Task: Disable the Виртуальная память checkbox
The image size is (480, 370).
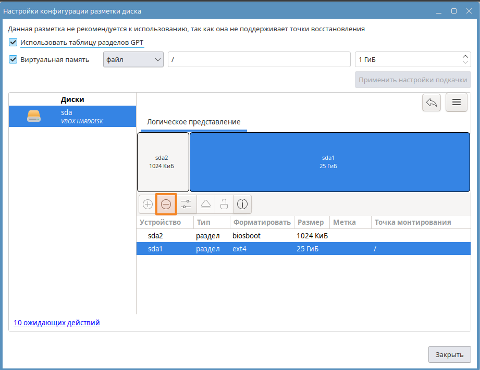Action: tap(13, 59)
